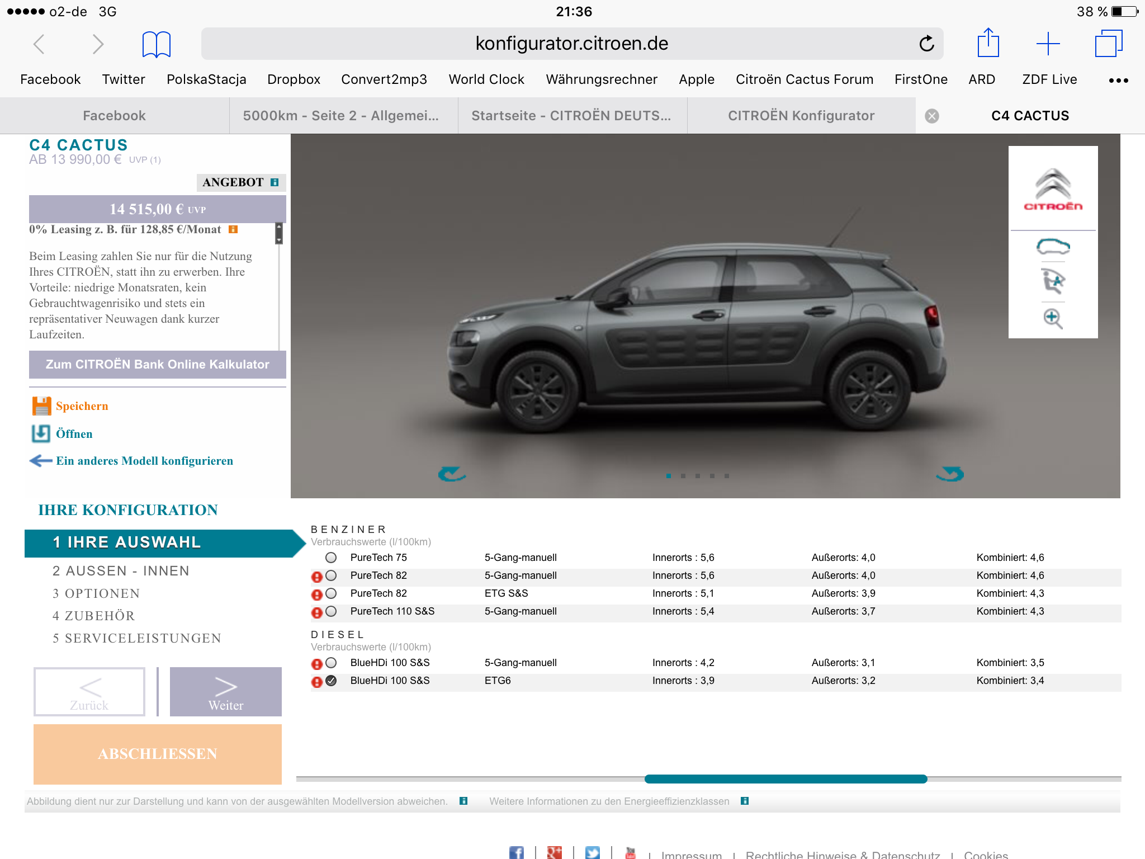Image resolution: width=1145 pixels, height=859 pixels.
Task: Click the Citroën logo
Action: coord(1053,190)
